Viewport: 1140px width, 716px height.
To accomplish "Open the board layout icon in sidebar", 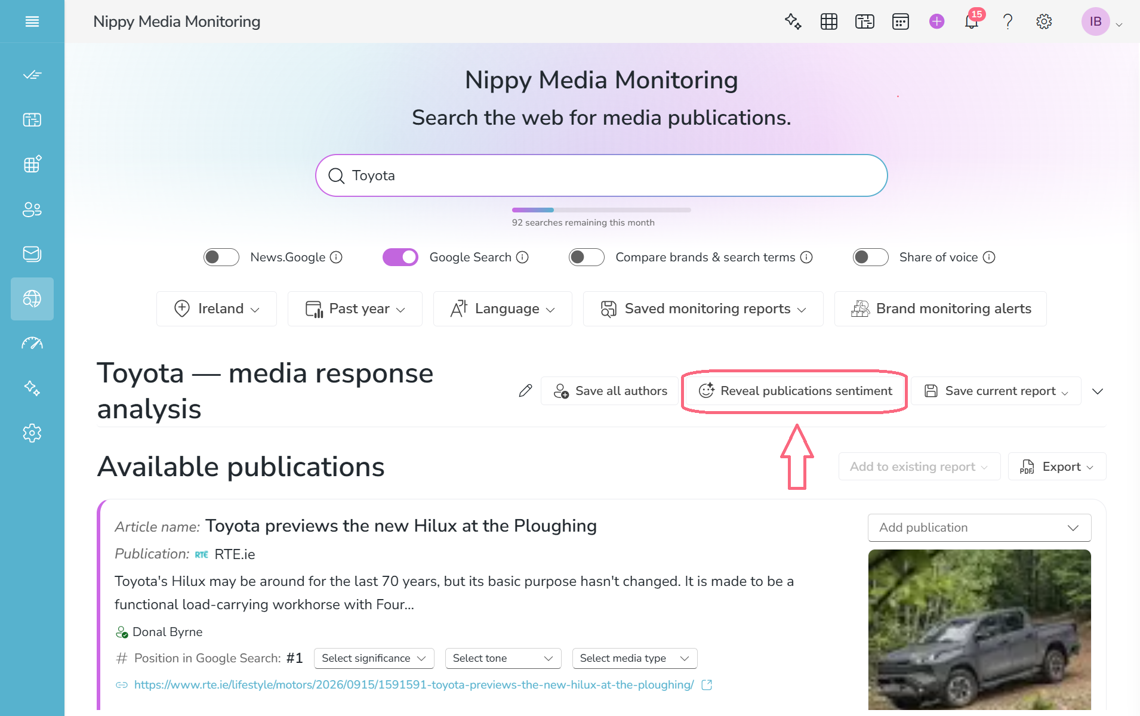I will tap(32, 119).
